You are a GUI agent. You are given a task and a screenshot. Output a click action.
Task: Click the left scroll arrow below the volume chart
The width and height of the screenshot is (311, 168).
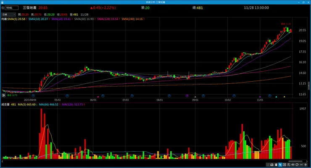coord(3,161)
